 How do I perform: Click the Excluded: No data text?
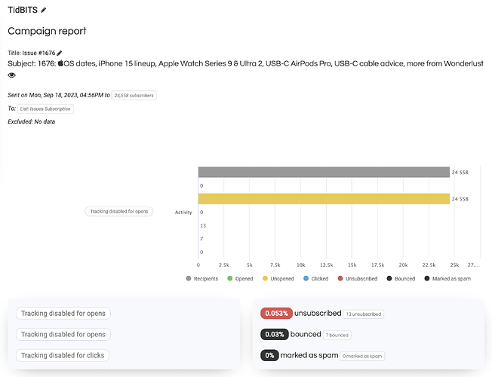(x=32, y=121)
